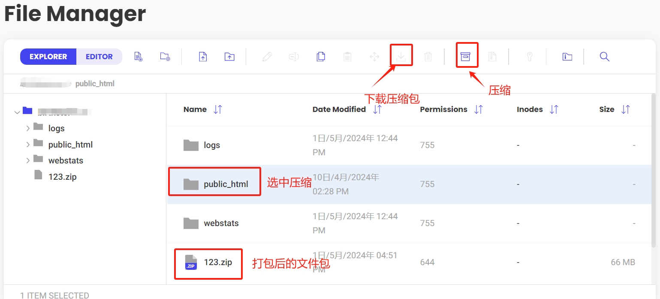Image resolution: width=660 pixels, height=299 pixels.
Task: Click the copy files icon
Action: [321, 56]
